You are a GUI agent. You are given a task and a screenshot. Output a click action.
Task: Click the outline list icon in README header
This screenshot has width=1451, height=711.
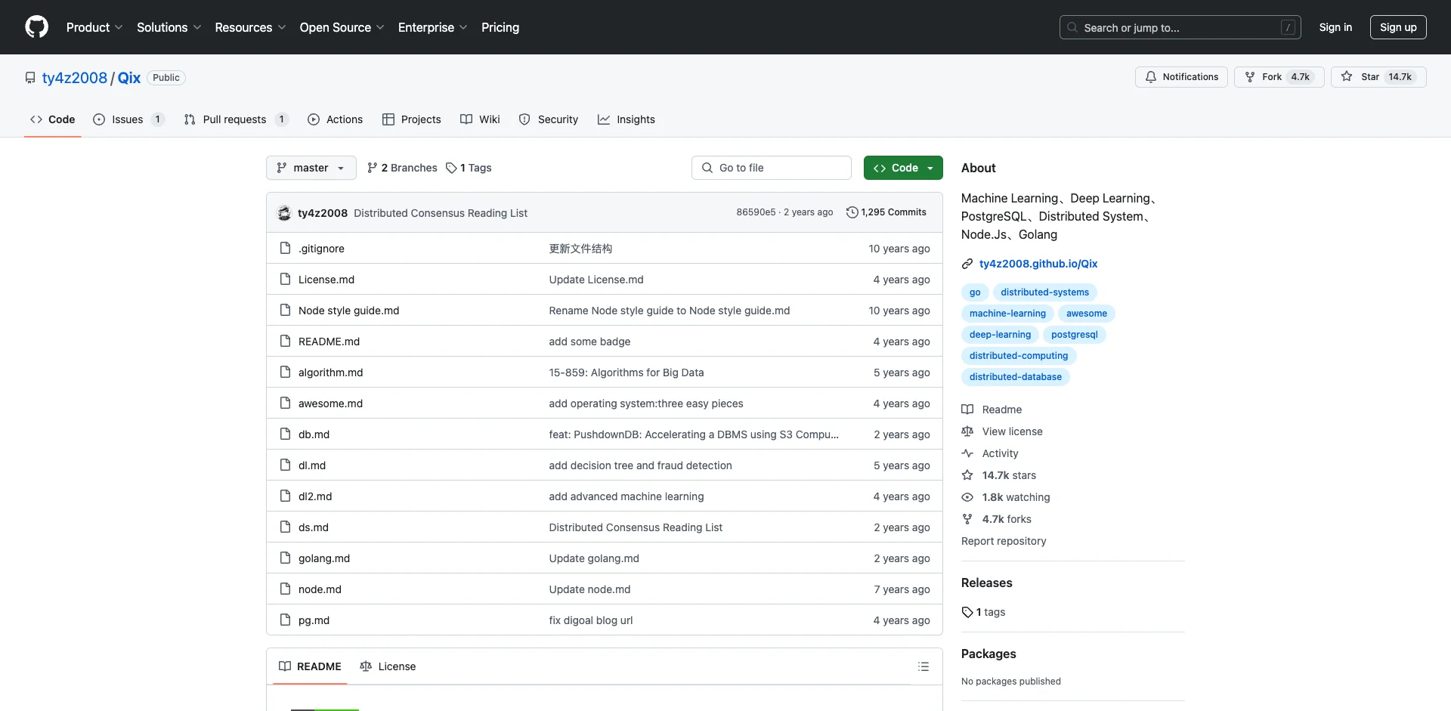(x=924, y=666)
